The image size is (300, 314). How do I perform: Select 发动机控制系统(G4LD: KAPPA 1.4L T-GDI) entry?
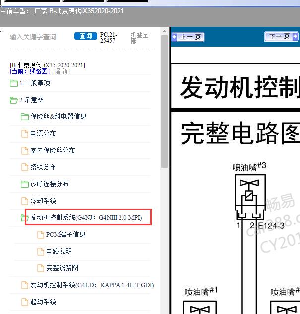(92, 285)
